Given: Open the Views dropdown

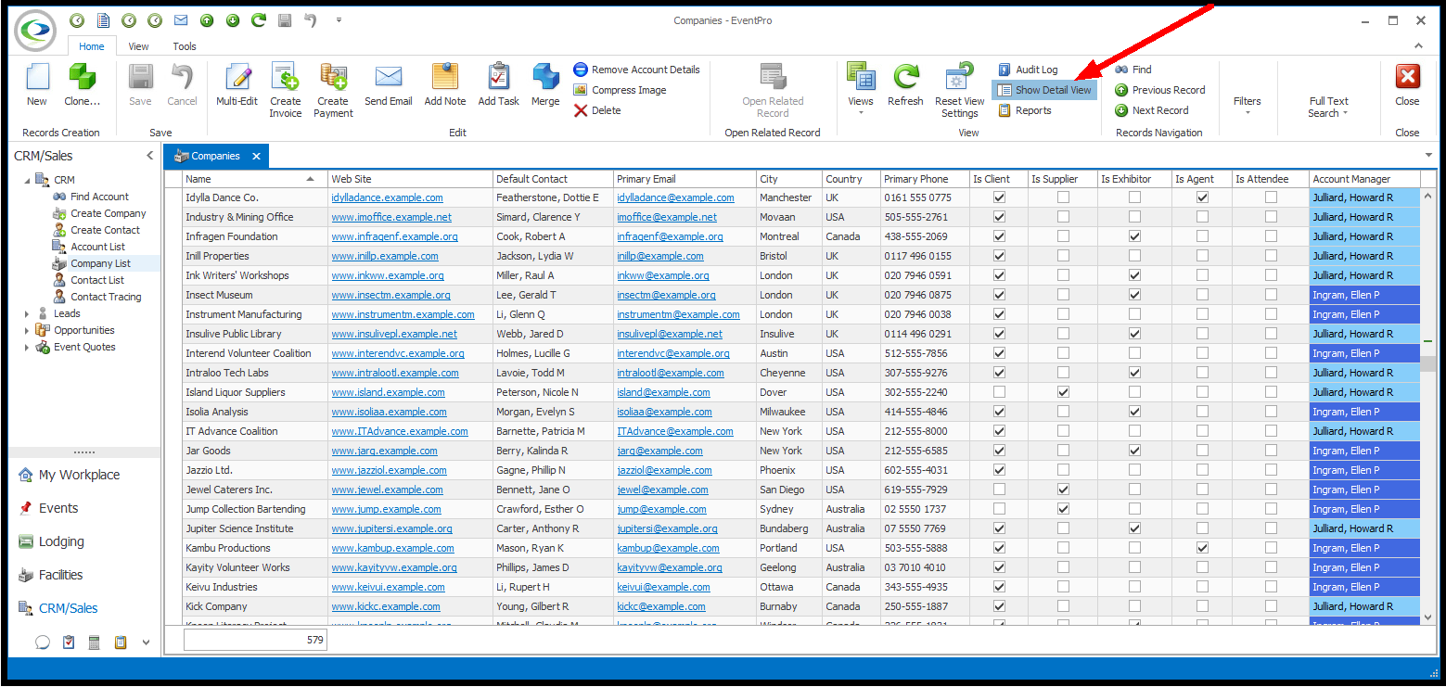Looking at the screenshot, I should (861, 90).
